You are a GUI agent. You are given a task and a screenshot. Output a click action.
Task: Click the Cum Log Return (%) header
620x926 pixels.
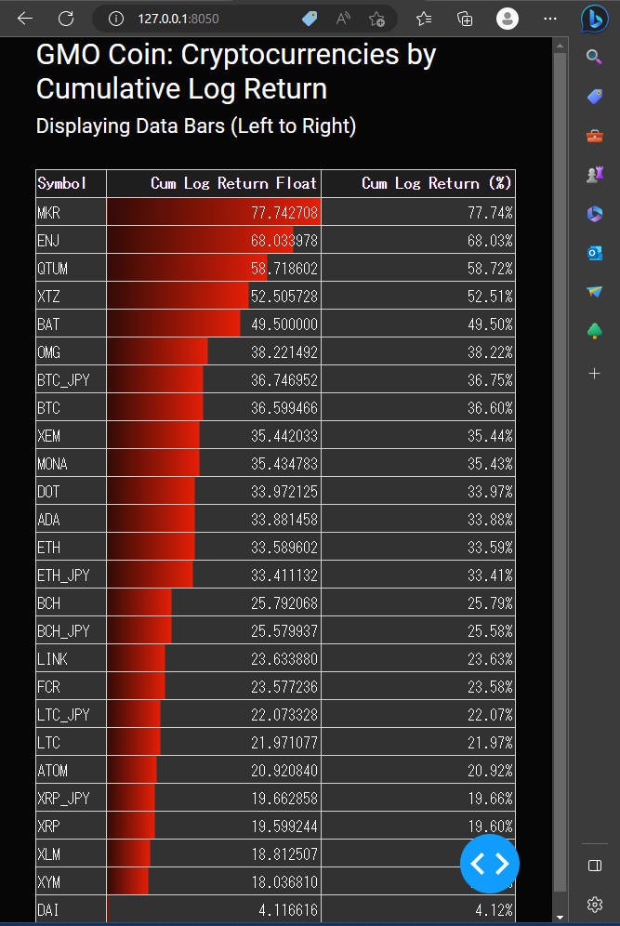tap(418, 184)
